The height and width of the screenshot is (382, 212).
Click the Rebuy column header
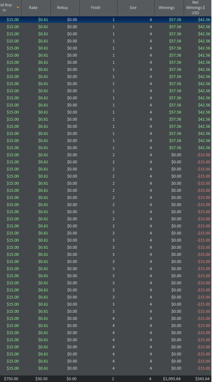tap(62, 8)
